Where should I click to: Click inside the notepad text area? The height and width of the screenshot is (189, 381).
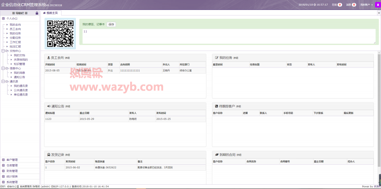229,37
